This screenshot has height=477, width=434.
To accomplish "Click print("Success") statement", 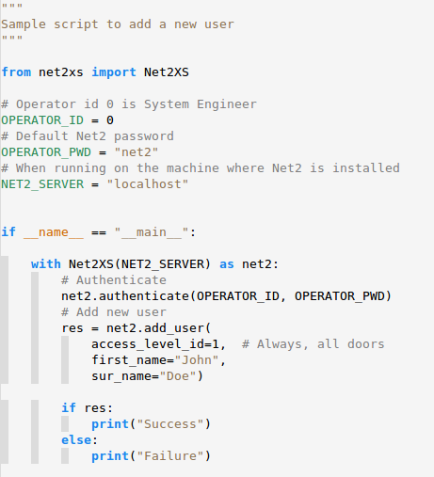I will coord(151,424).
